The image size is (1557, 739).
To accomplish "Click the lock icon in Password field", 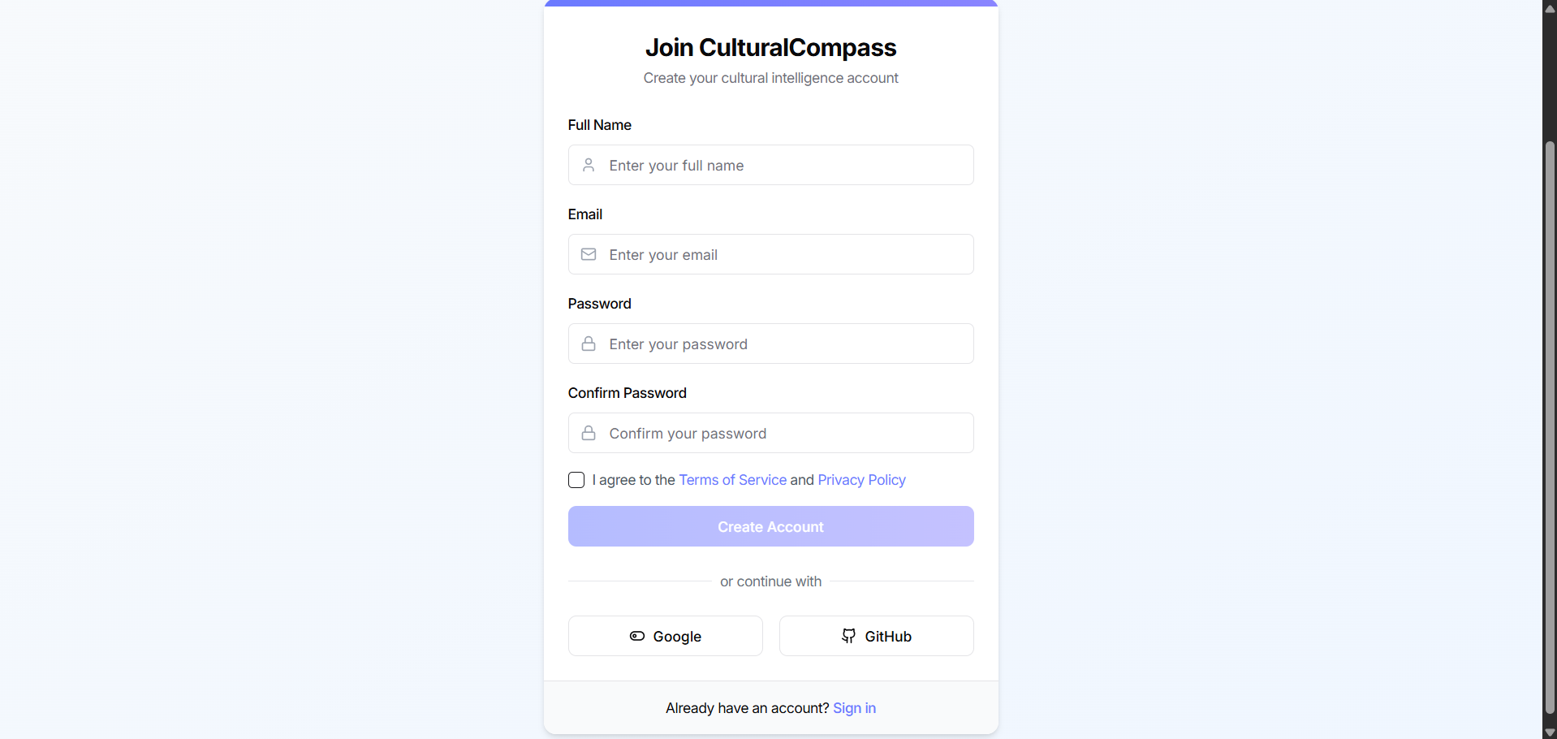I will tap(589, 344).
